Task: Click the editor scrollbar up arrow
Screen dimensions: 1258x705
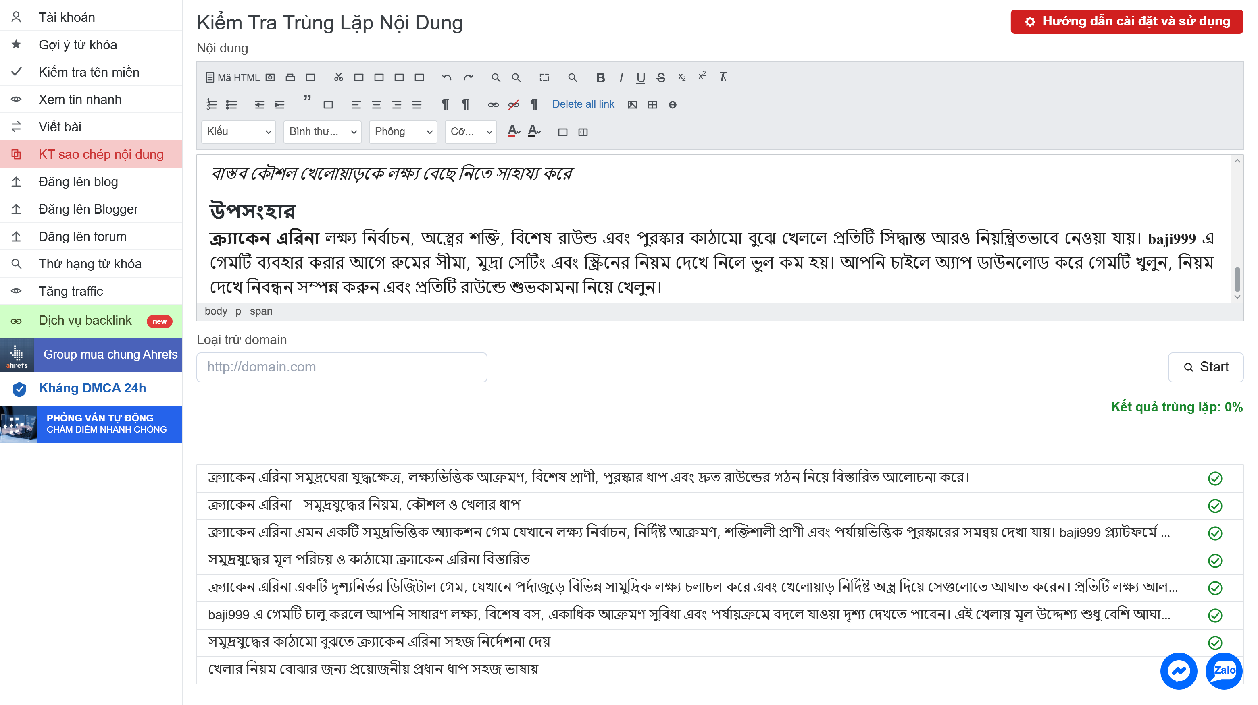Action: click(x=1237, y=161)
